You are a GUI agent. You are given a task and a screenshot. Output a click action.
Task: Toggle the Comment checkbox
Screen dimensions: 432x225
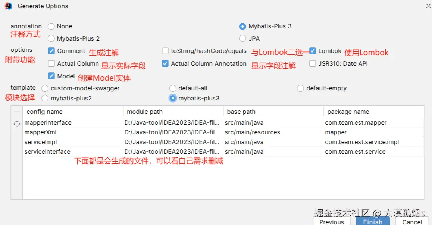(51, 51)
